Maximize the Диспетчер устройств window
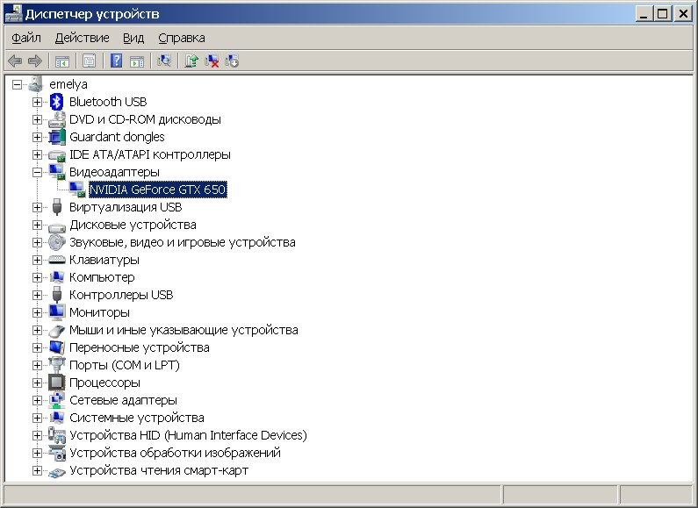698x508 pixels. pos(662,14)
